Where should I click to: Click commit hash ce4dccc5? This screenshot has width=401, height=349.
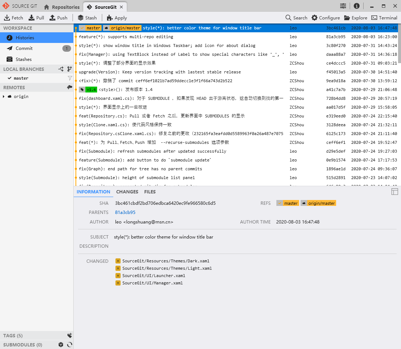tap(336, 63)
